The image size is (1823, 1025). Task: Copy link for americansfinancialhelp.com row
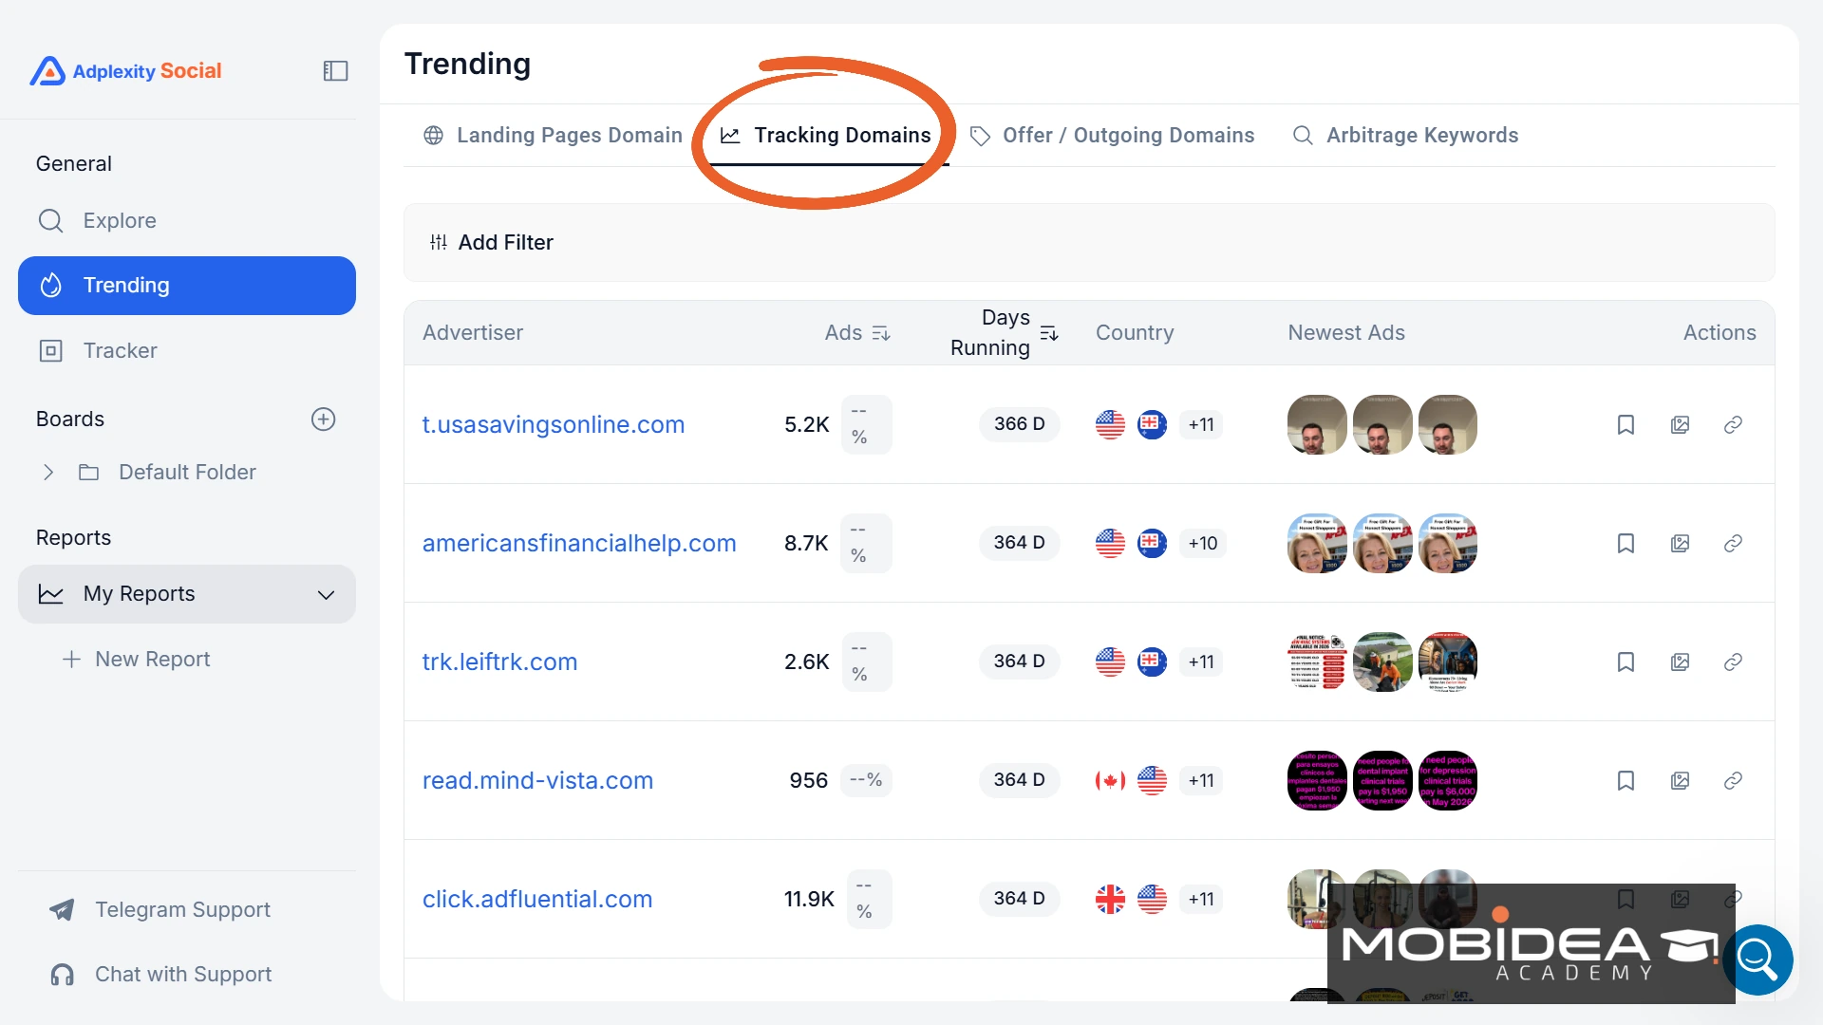click(x=1733, y=543)
